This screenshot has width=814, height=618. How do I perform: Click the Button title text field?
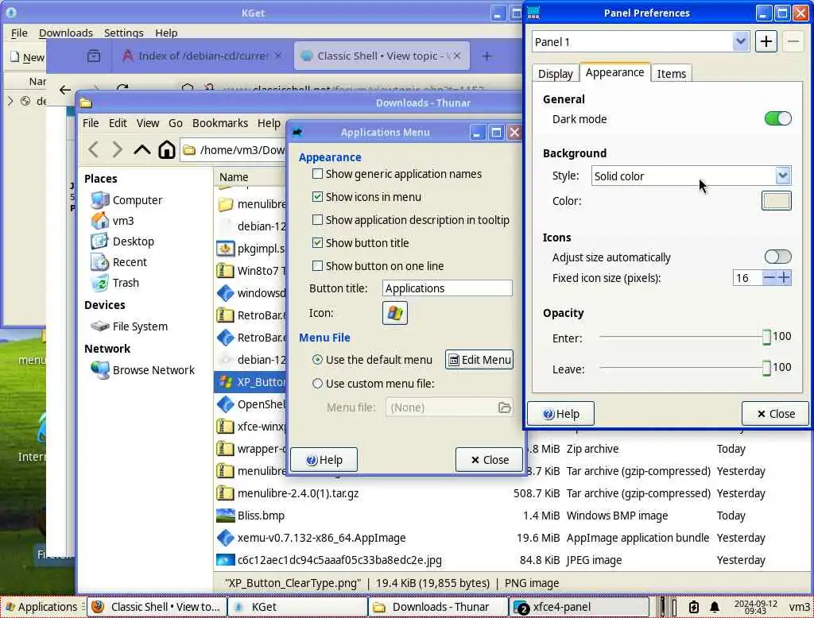click(x=447, y=288)
